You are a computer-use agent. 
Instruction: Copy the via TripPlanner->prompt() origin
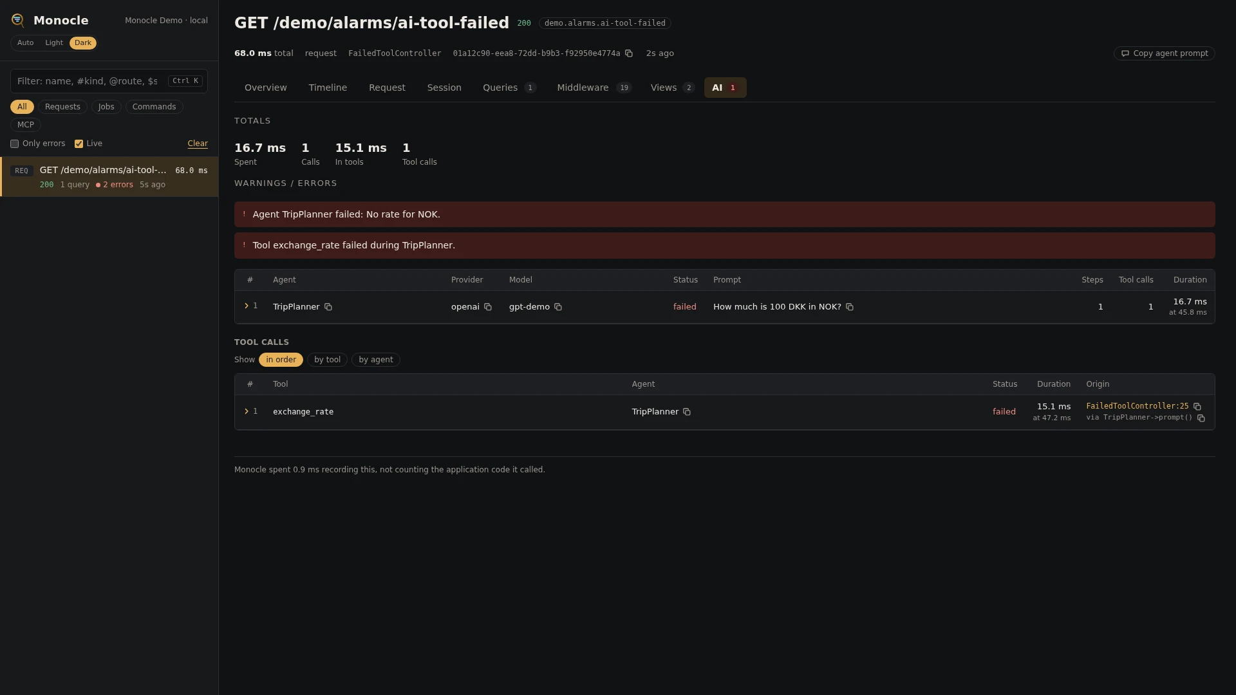(x=1201, y=418)
